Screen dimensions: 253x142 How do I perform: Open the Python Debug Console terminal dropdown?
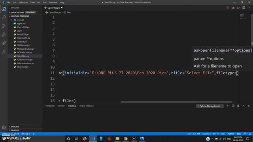210,106
